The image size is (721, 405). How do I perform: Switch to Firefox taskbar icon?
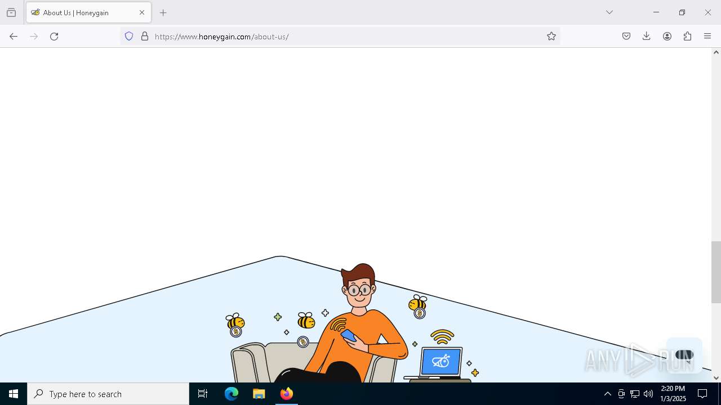286,394
